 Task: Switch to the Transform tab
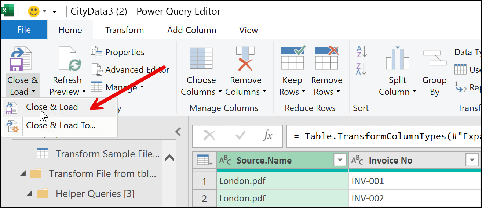(x=124, y=30)
